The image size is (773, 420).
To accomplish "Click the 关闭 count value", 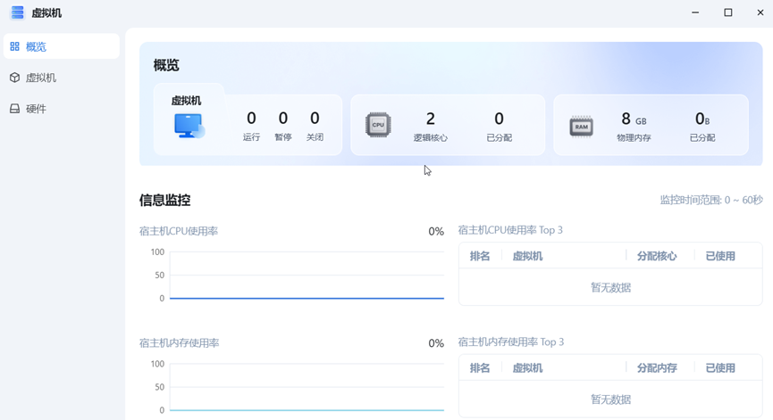I will point(315,118).
